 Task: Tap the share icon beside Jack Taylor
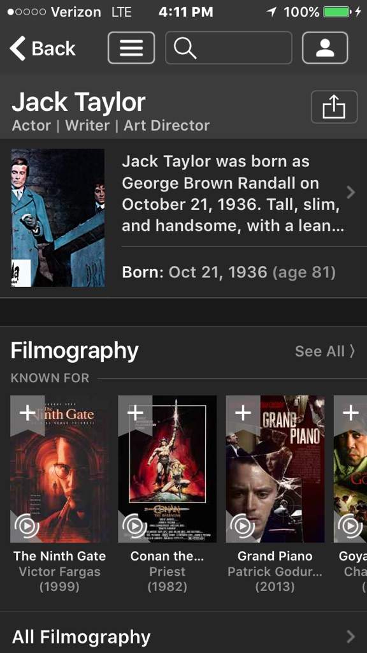334,107
